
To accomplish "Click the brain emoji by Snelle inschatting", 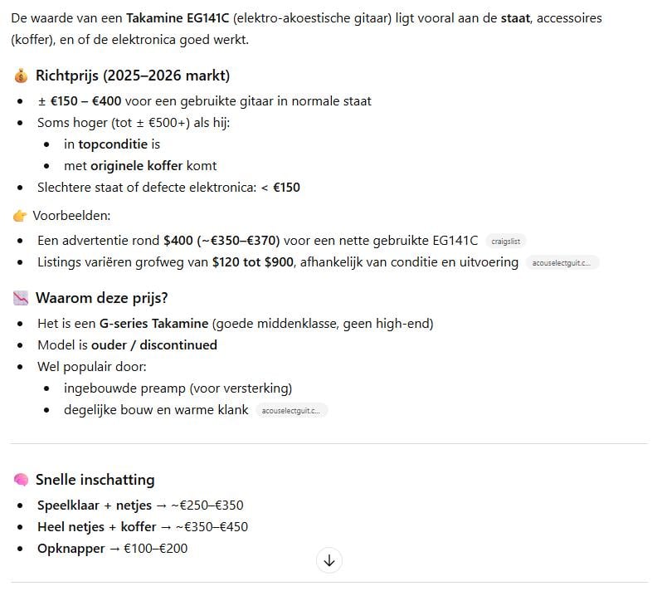I will pyautogui.click(x=22, y=480).
